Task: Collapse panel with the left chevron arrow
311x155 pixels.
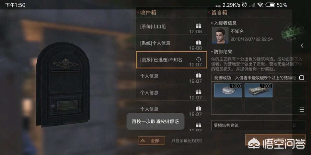Action: [x=302, y=46]
